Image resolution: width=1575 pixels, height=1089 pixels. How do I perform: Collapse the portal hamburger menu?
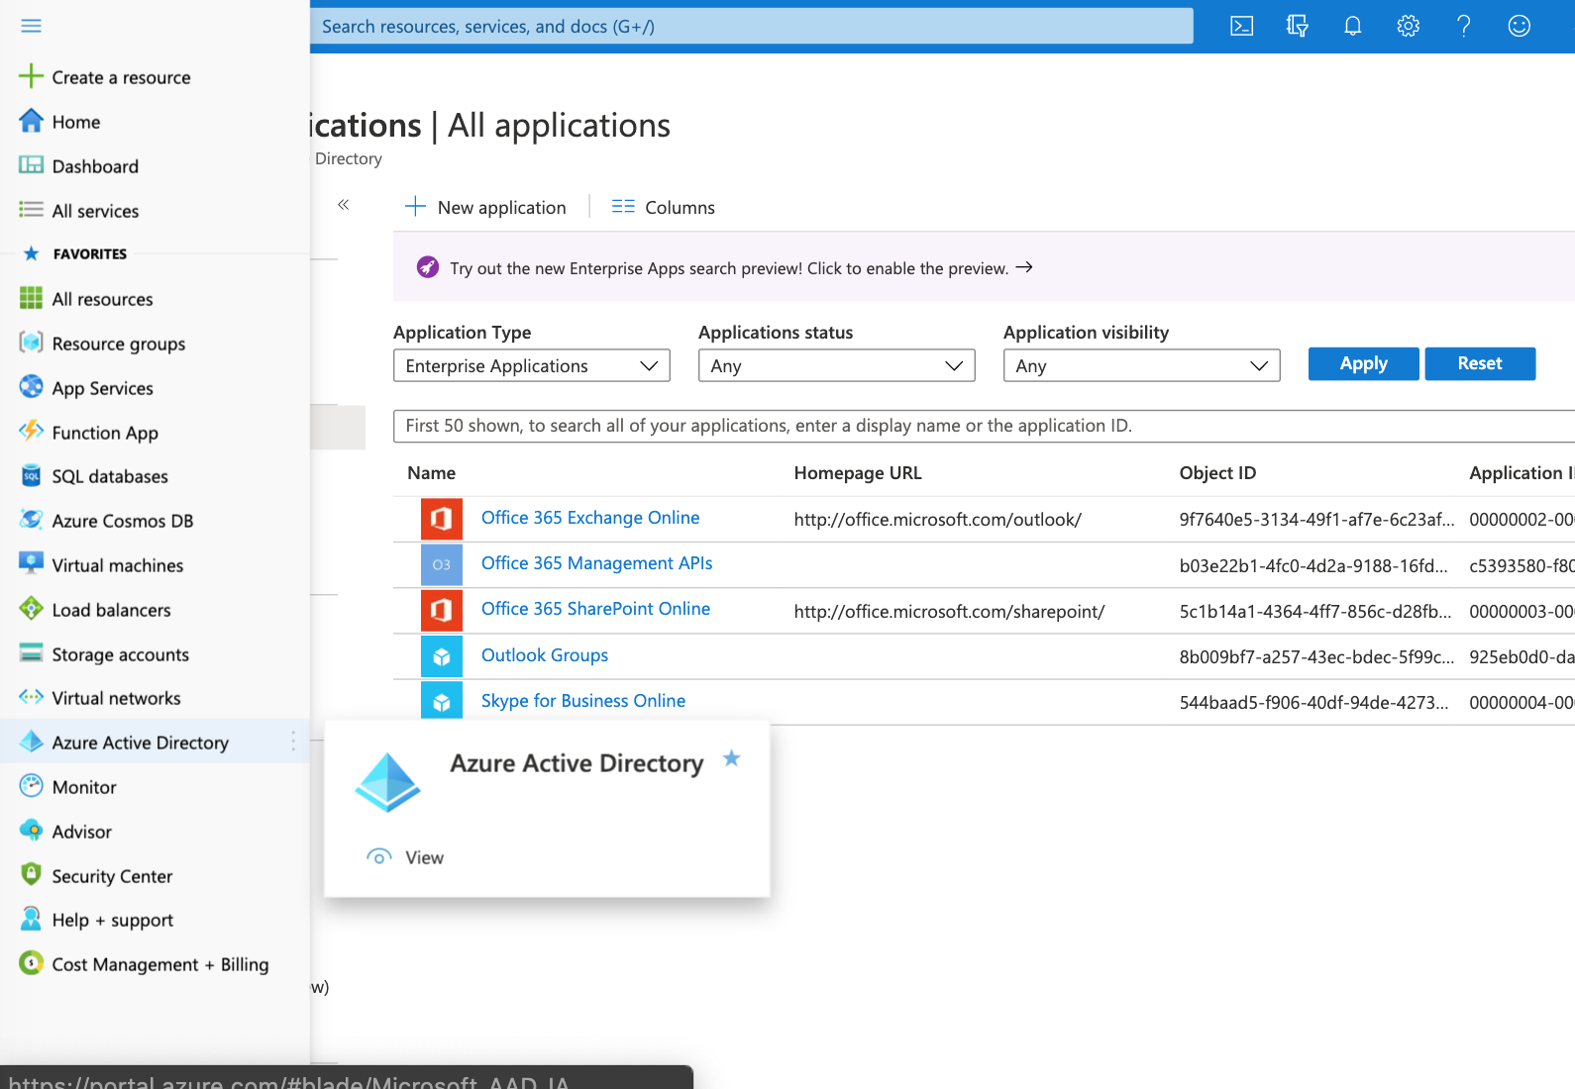pyautogui.click(x=32, y=26)
